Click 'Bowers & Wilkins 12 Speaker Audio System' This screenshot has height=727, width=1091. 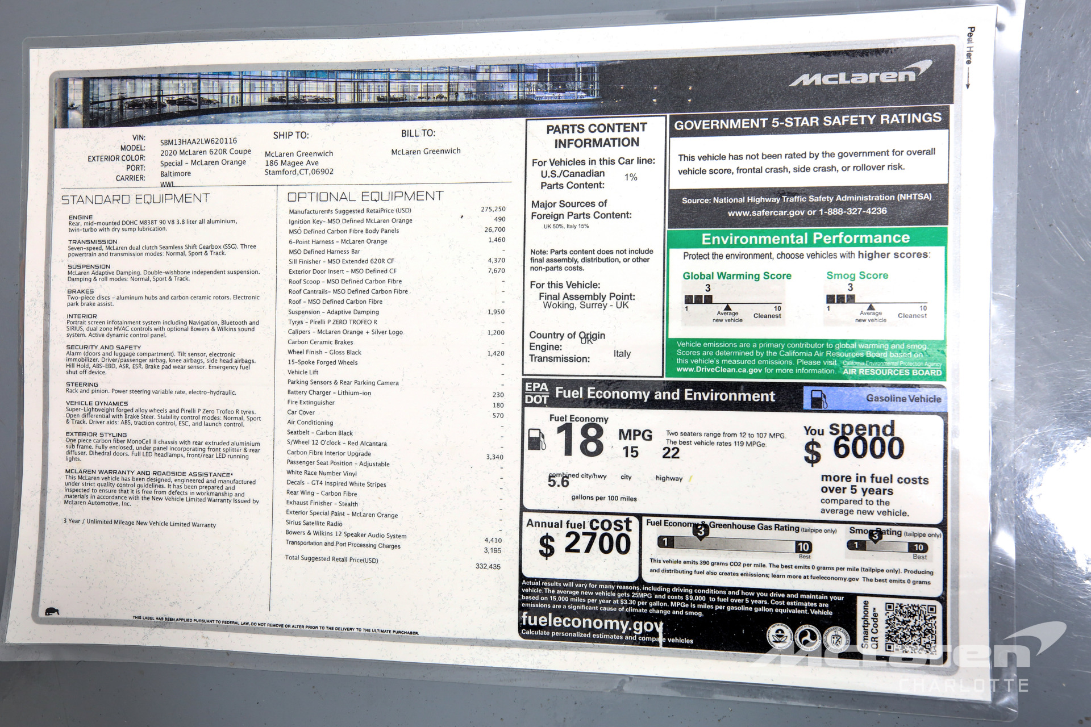[346, 534]
